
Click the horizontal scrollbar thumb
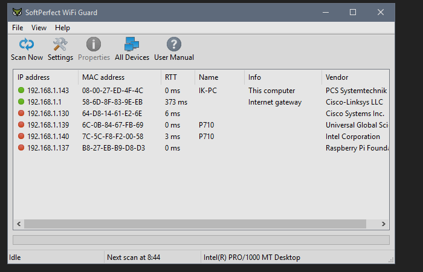pos(195,224)
